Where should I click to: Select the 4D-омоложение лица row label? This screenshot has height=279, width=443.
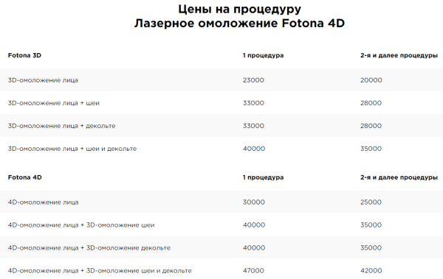[44, 202]
